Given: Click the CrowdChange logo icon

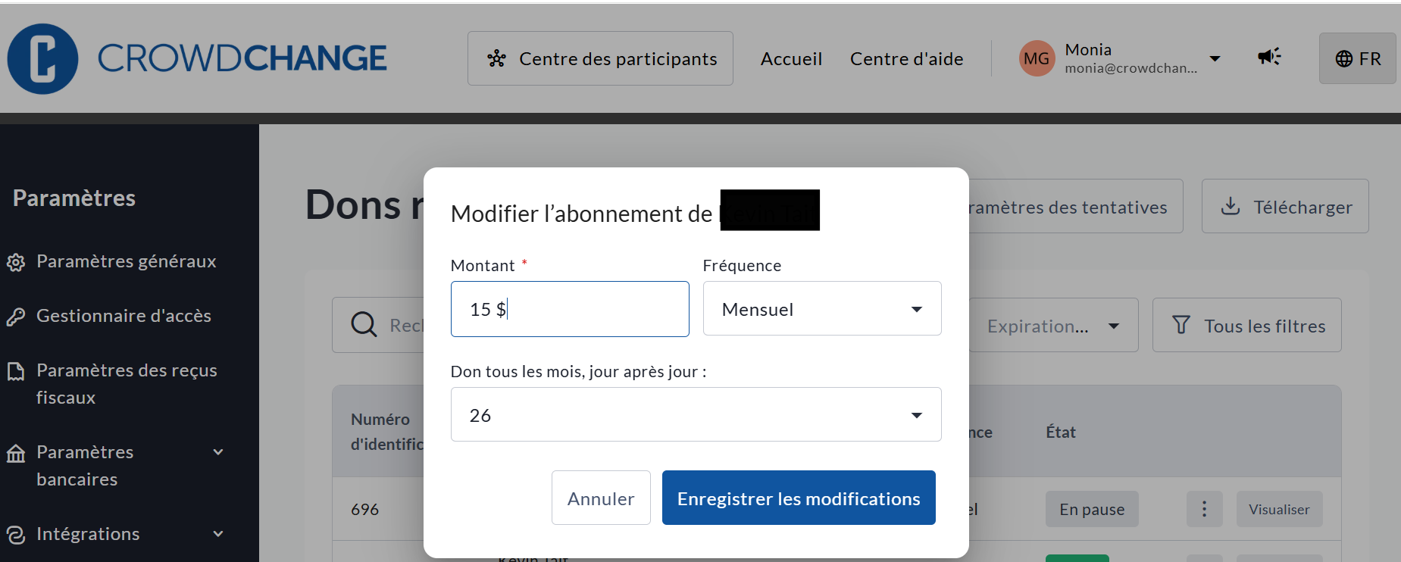Looking at the screenshot, I should pyautogui.click(x=42, y=59).
